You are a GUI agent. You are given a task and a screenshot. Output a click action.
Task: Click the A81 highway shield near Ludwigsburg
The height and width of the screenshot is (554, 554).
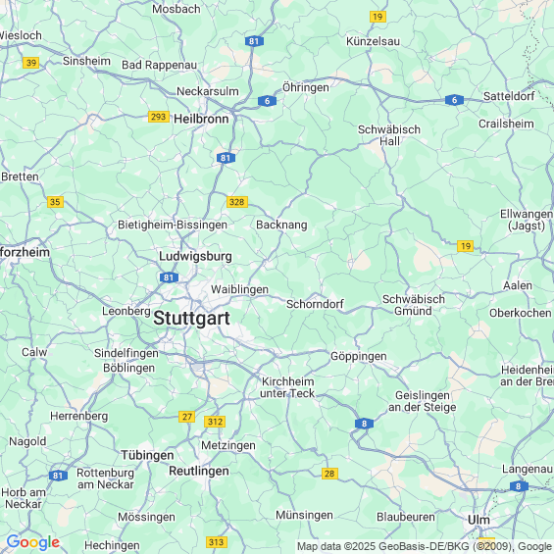pyautogui.click(x=169, y=277)
